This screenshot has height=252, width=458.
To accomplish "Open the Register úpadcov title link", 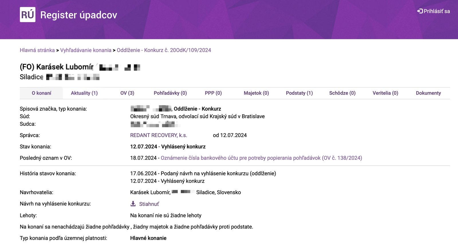I will tap(79, 15).
